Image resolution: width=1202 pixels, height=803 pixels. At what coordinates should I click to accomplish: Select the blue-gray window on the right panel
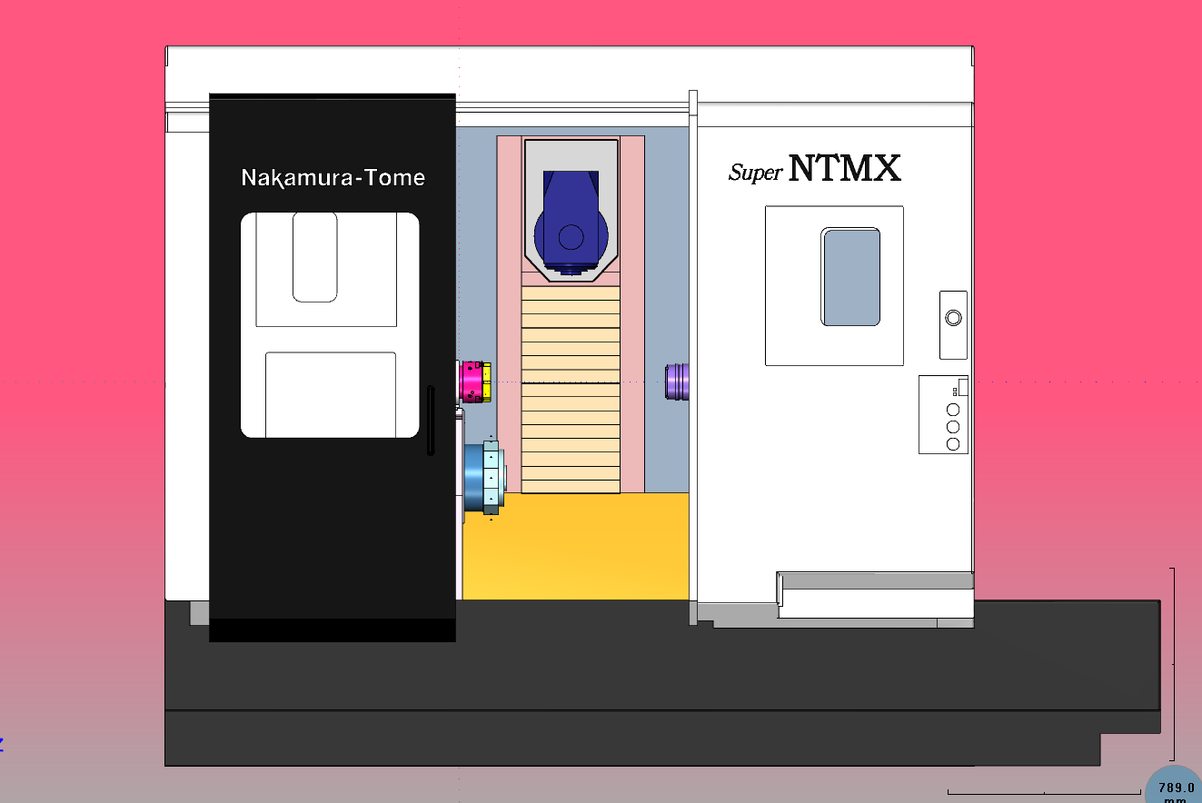851,277
